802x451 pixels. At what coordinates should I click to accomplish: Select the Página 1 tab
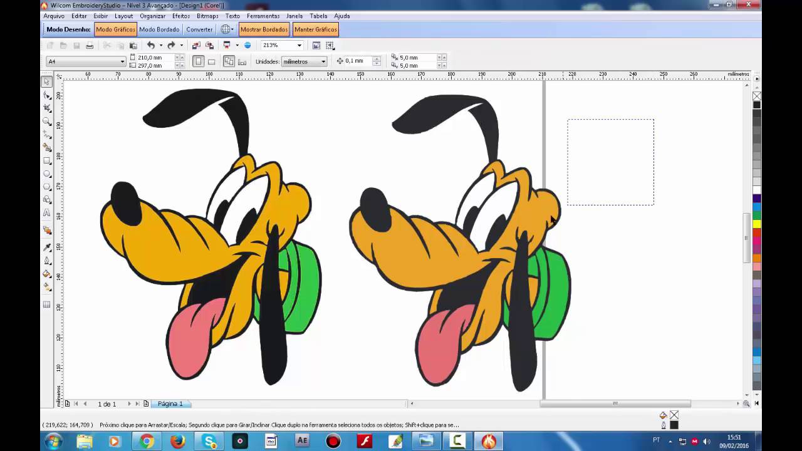tap(170, 404)
